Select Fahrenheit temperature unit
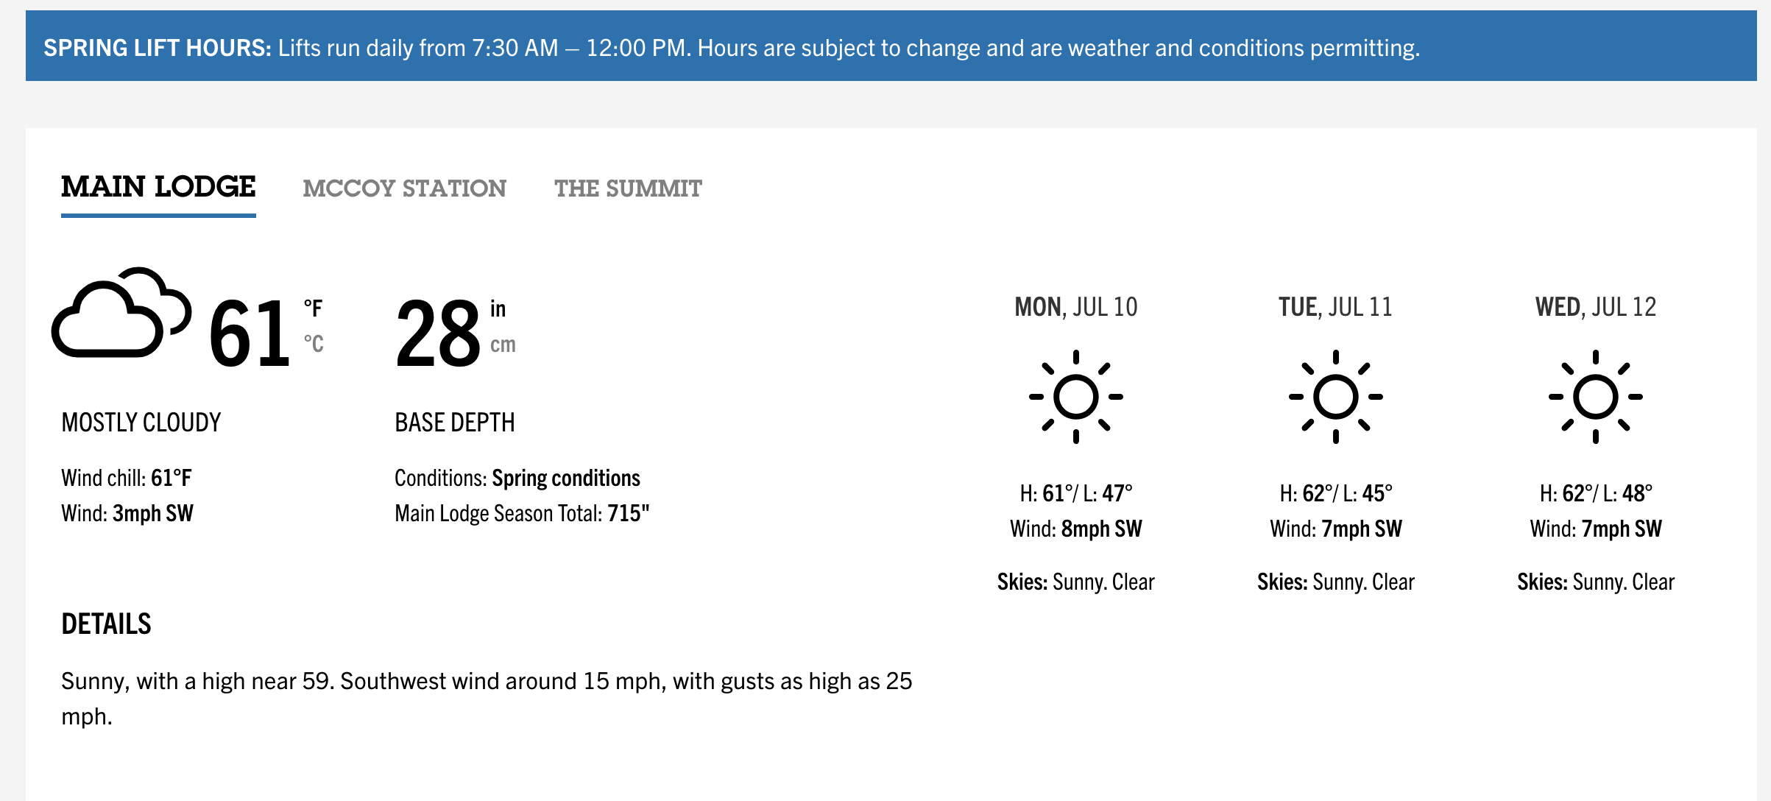 pyautogui.click(x=314, y=308)
